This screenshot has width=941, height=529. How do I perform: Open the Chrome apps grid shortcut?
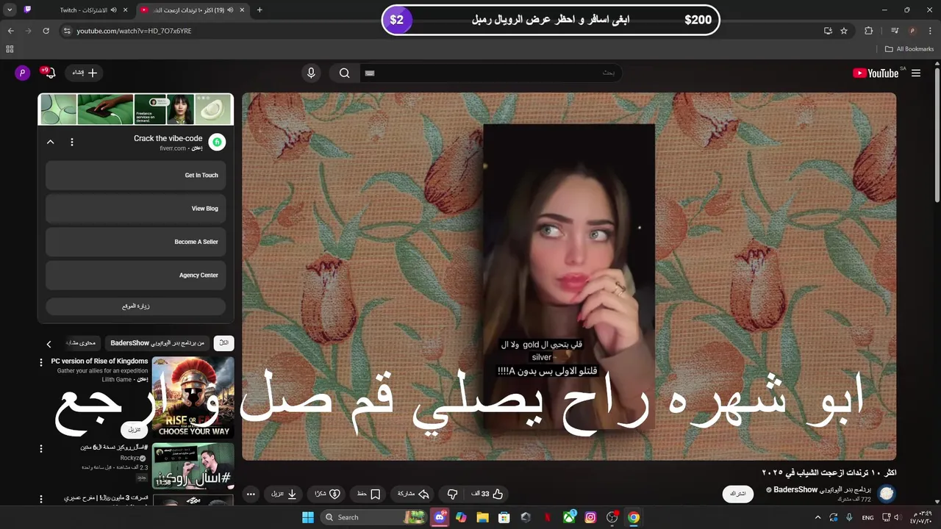click(x=10, y=49)
